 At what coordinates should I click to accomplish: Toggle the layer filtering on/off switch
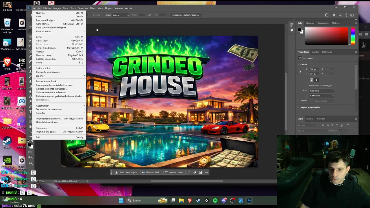click(x=348, y=125)
